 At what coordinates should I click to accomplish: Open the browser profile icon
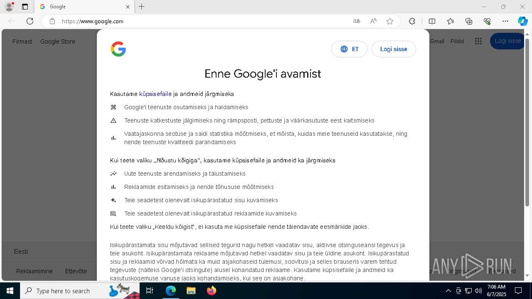(x=9, y=7)
